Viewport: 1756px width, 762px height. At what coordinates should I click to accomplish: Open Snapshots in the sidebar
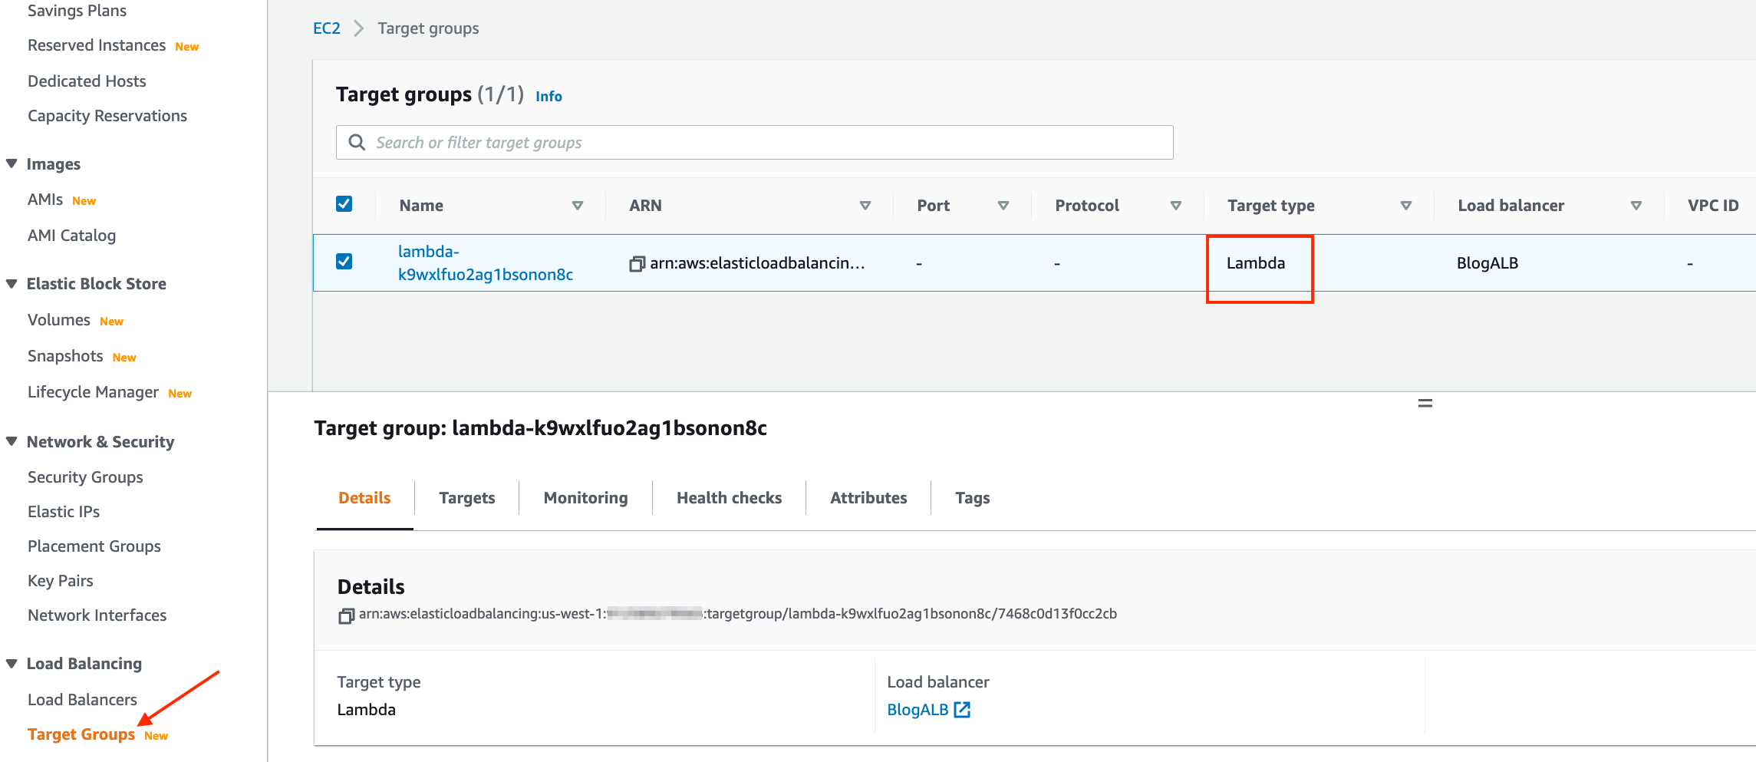point(65,356)
